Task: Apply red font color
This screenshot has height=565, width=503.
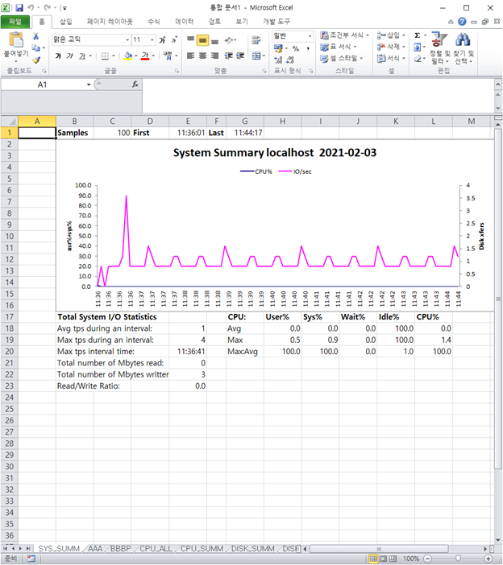Action: pyautogui.click(x=145, y=56)
